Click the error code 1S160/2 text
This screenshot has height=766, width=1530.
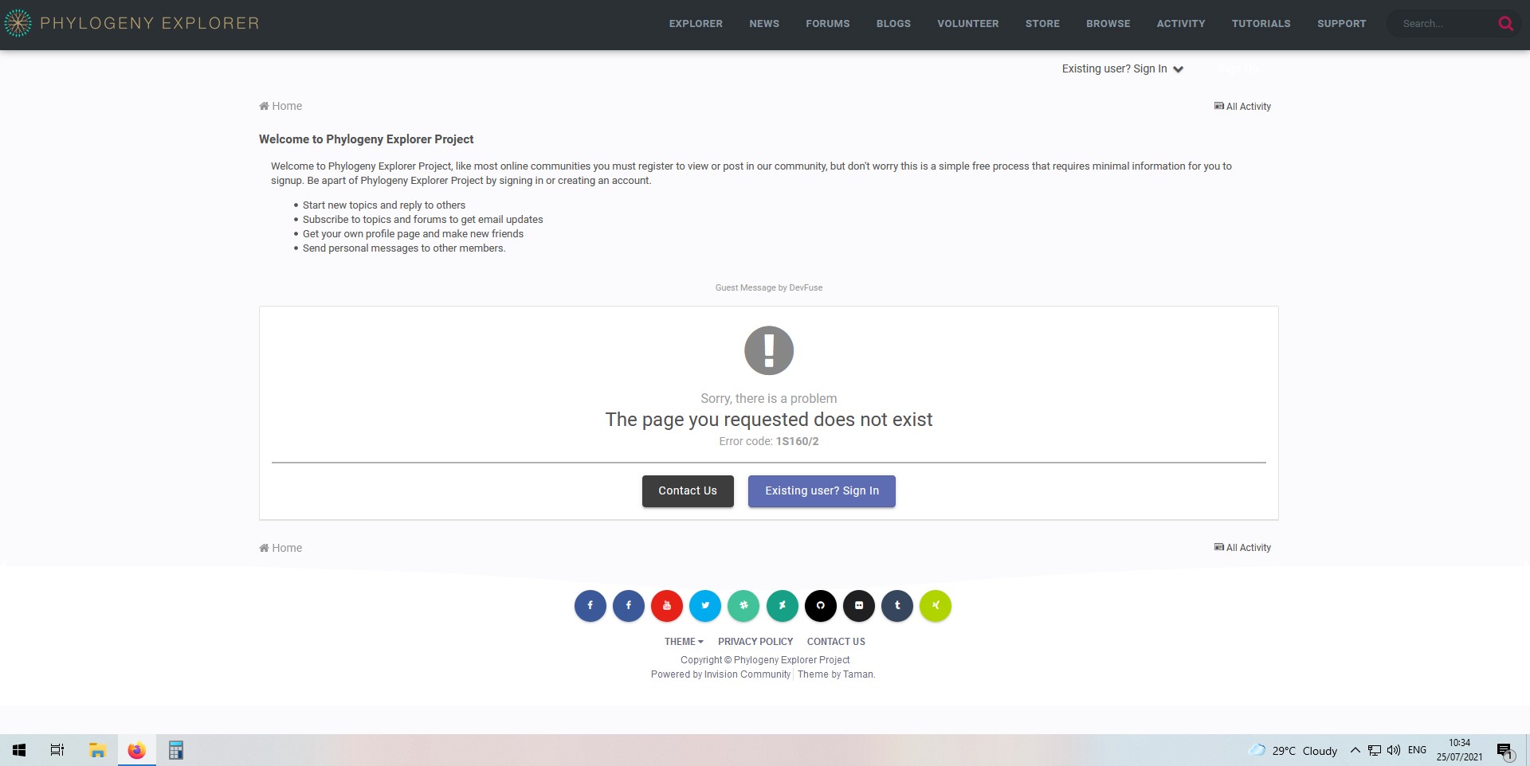point(797,441)
